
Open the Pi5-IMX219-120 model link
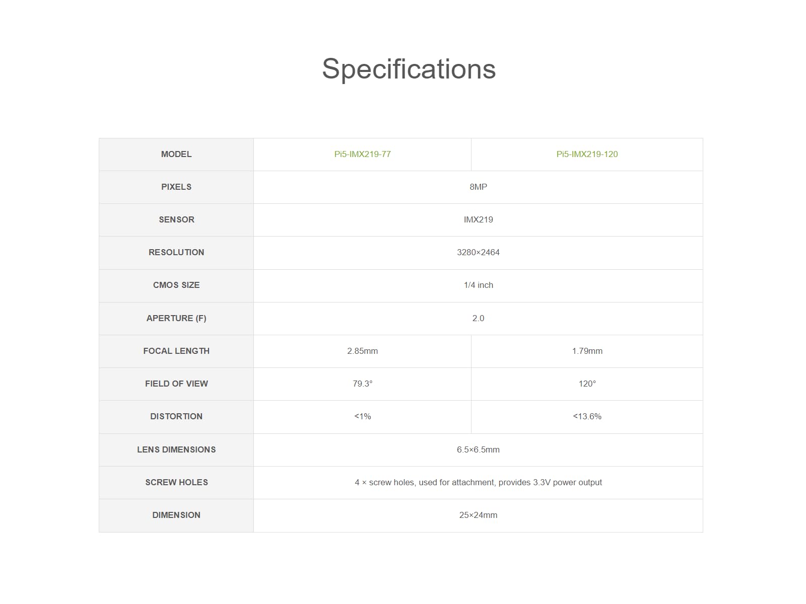(x=587, y=154)
